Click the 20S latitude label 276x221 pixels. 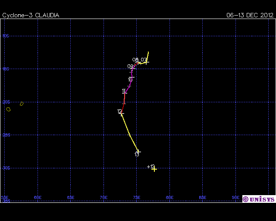click(x=6, y=102)
